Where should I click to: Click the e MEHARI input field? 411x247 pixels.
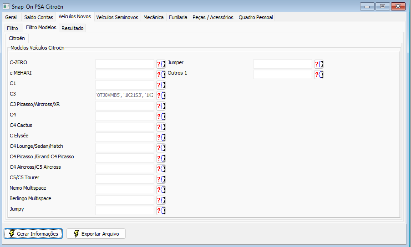pos(125,75)
